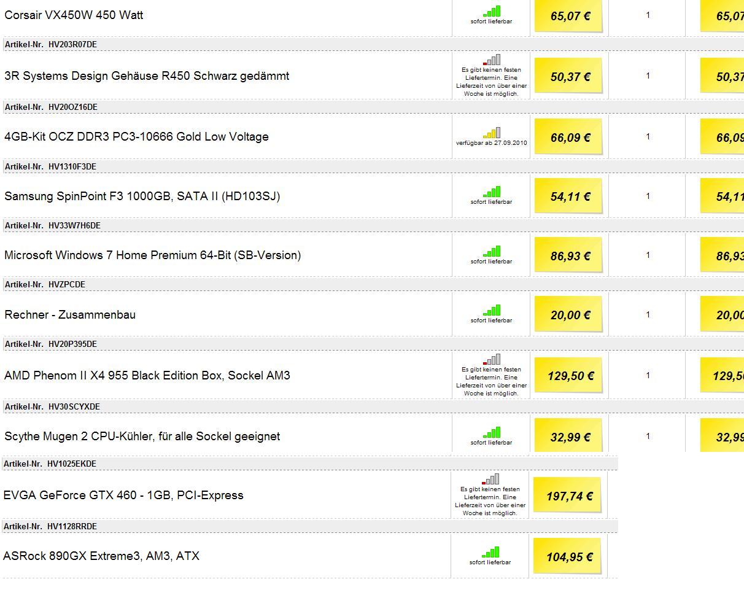
Task: Click 'sofort lieferbar' text for Samsung SpinPoint
Action: pyautogui.click(x=492, y=202)
